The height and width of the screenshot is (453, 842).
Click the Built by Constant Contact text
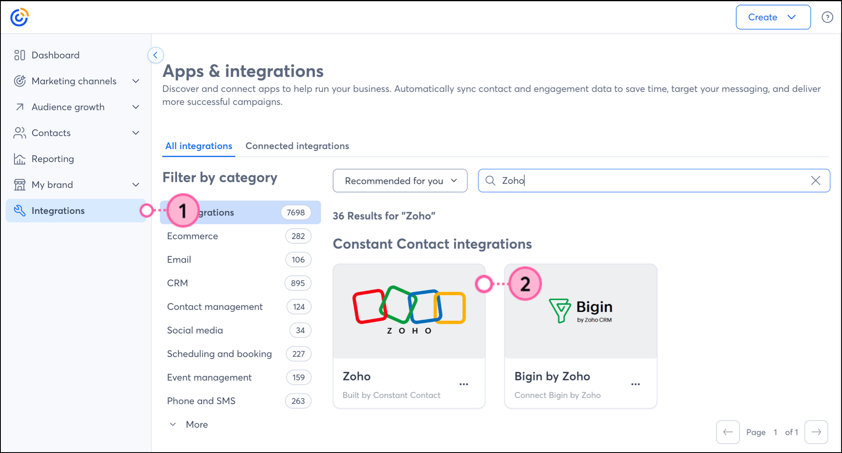click(392, 395)
